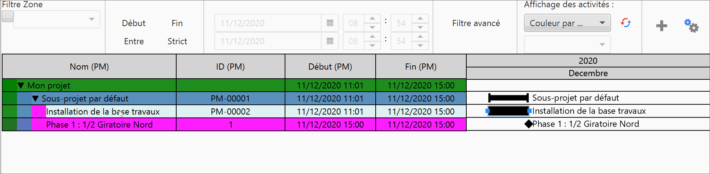The image size is (710, 174).
Task: Open calendar picker for second date field
Action: pyautogui.click(x=330, y=41)
